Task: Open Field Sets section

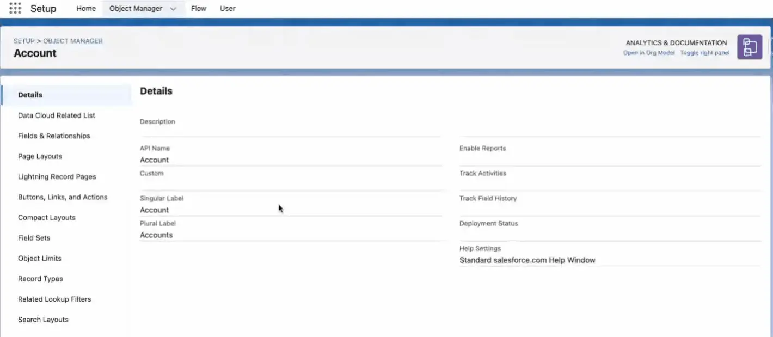Action: (34, 238)
